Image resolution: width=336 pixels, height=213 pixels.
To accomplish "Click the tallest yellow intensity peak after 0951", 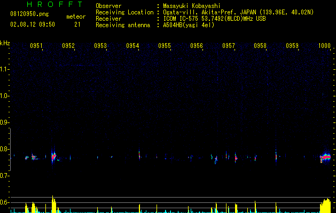I will 53,204.
